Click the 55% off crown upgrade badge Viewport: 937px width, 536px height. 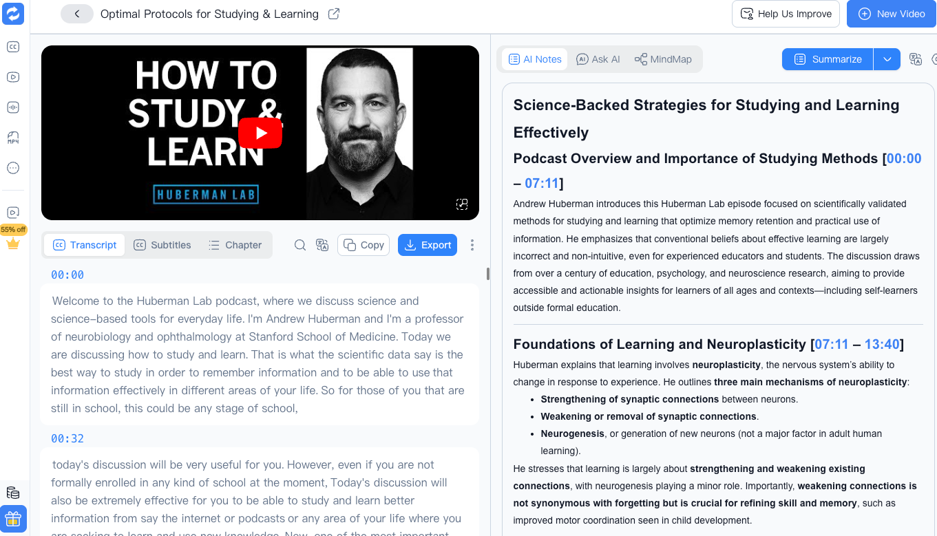click(x=13, y=237)
